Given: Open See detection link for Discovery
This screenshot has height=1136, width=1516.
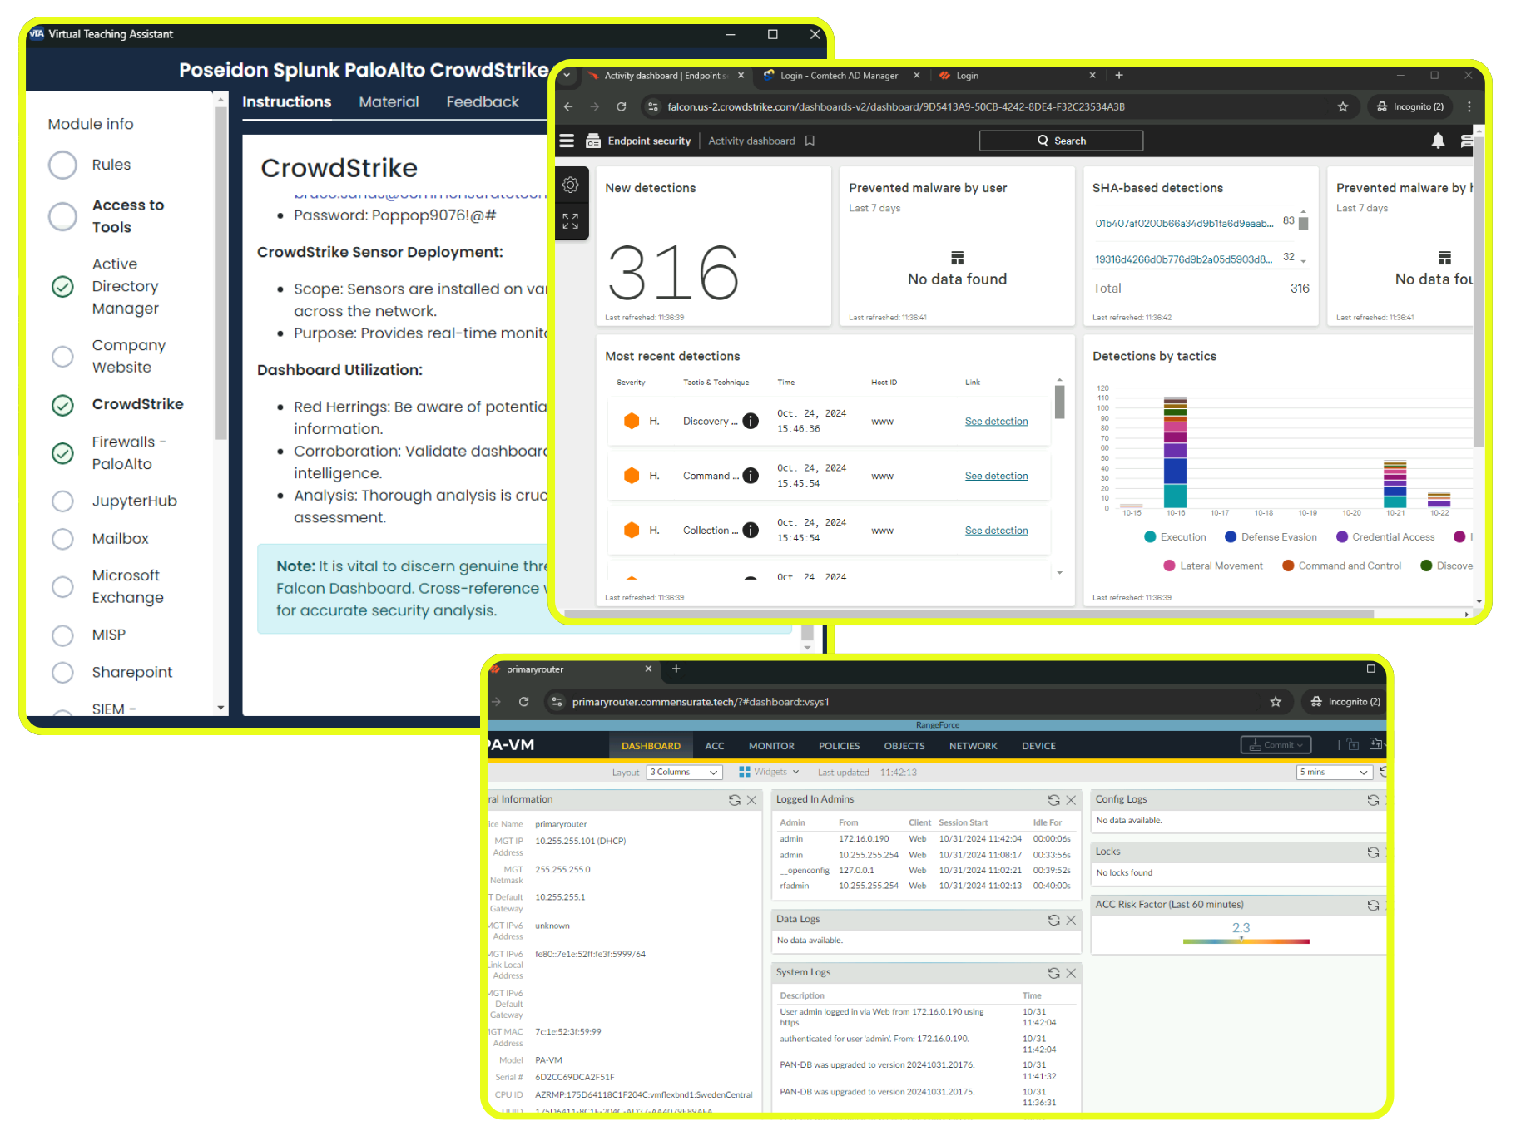Looking at the screenshot, I should 996,422.
